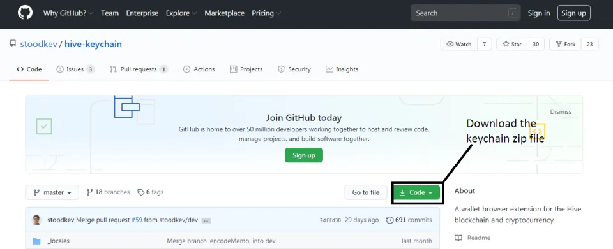Open the Projects tab
Screen dimensions: 613x249
click(x=246, y=69)
